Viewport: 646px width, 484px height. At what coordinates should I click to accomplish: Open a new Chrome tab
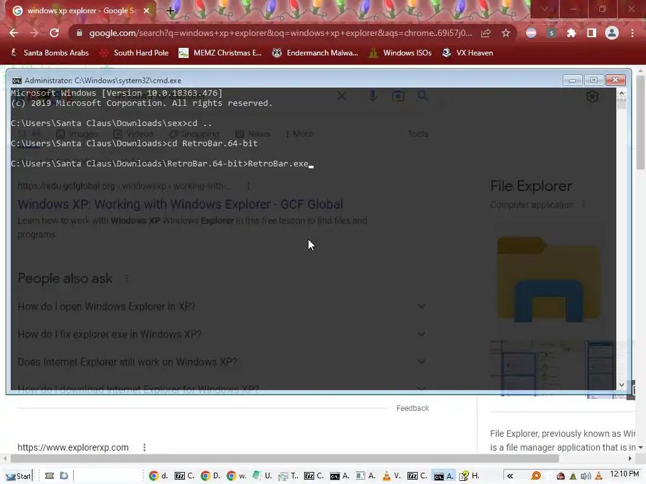point(170,11)
